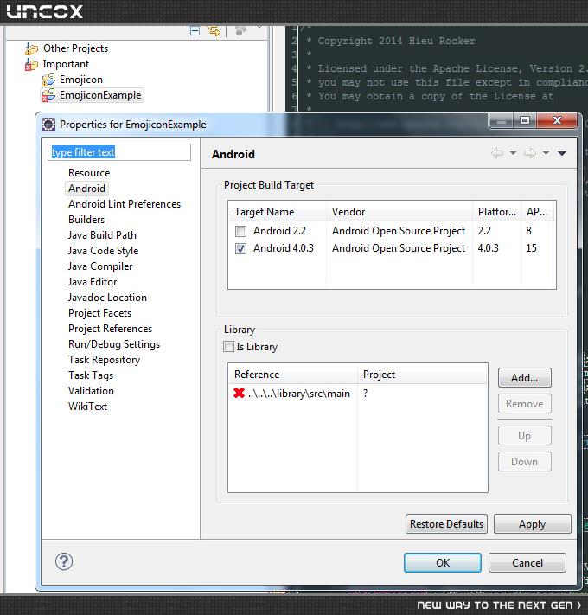Click the Down button
The width and height of the screenshot is (588, 615).
[525, 462]
